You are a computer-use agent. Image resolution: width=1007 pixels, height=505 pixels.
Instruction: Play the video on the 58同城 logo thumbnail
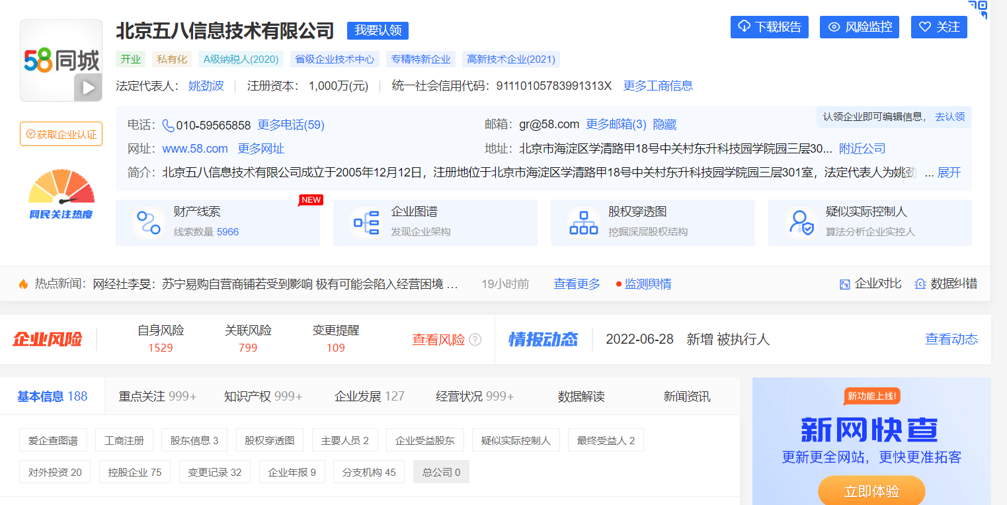[x=87, y=87]
